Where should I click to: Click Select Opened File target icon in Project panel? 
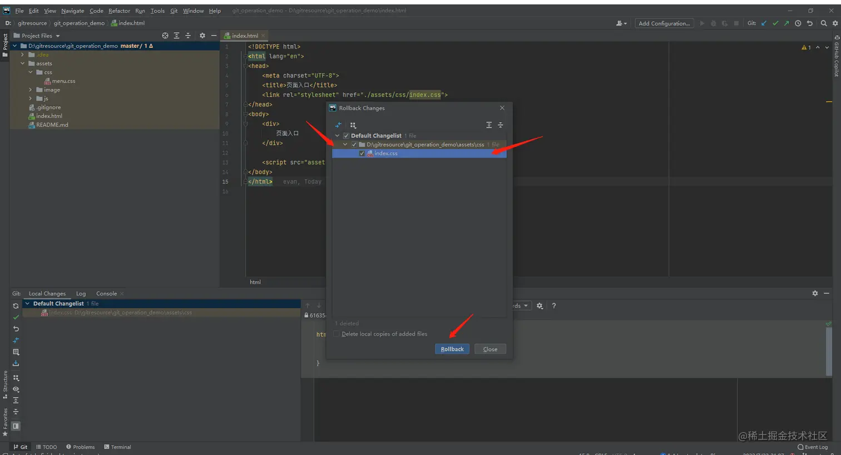pyautogui.click(x=165, y=36)
